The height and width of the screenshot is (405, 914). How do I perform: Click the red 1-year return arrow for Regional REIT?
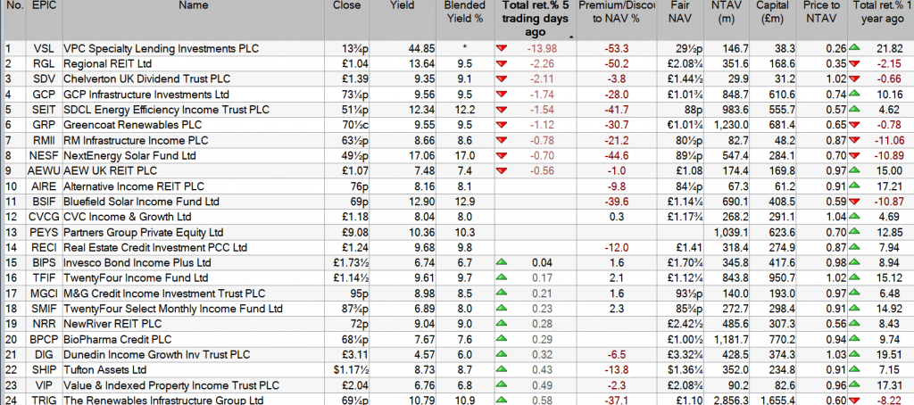(x=855, y=63)
